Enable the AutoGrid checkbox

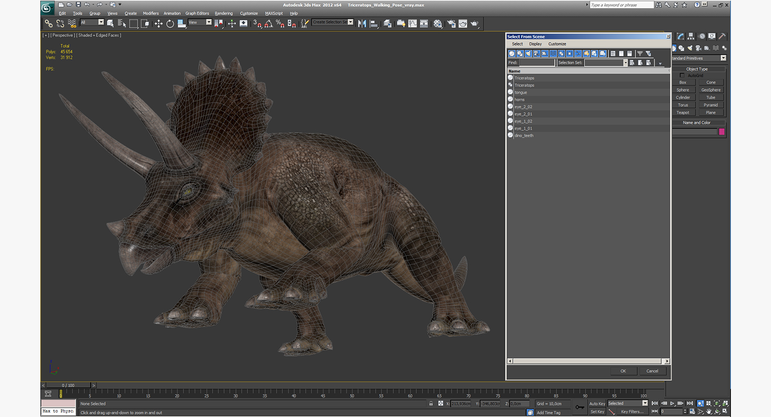click(x=682, y=76)
